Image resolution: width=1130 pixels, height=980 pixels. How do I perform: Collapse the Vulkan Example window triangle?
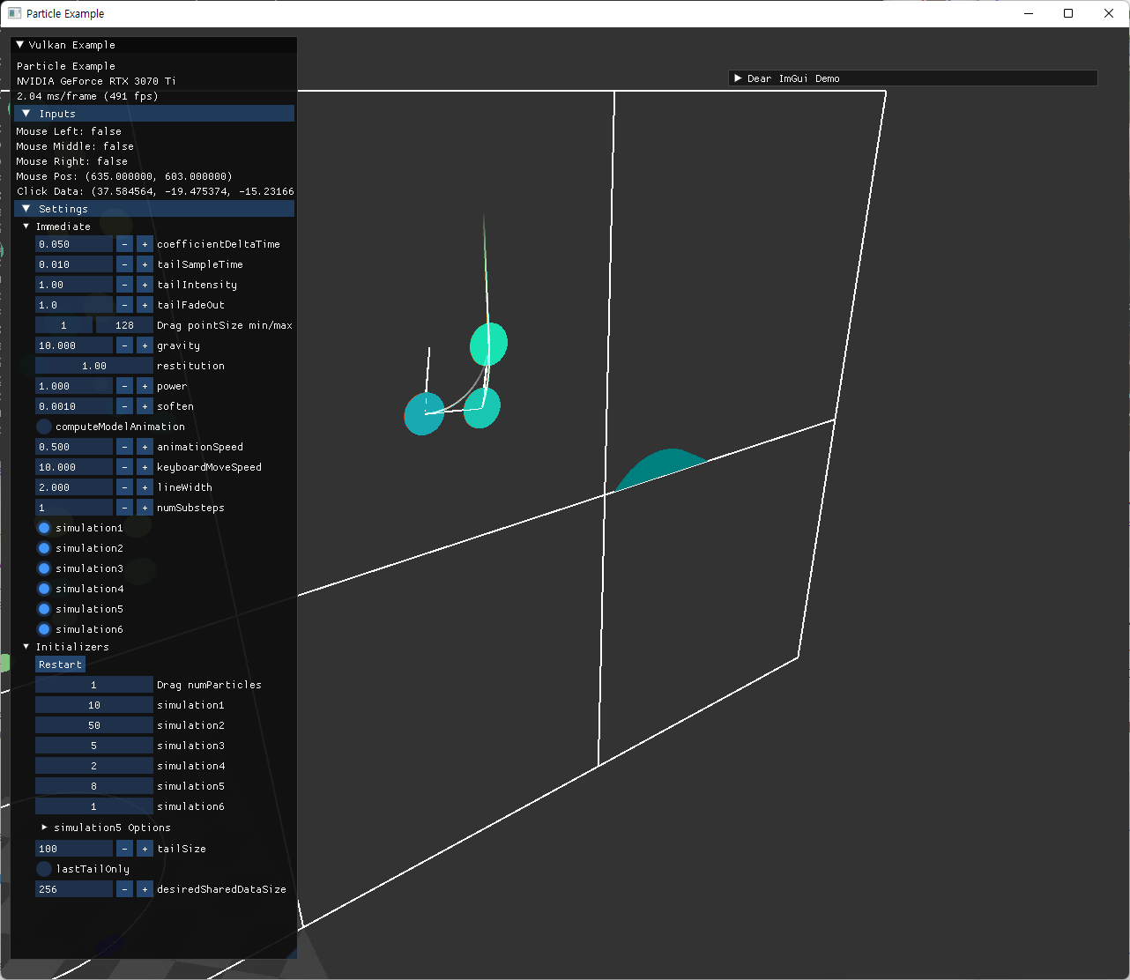19,45
